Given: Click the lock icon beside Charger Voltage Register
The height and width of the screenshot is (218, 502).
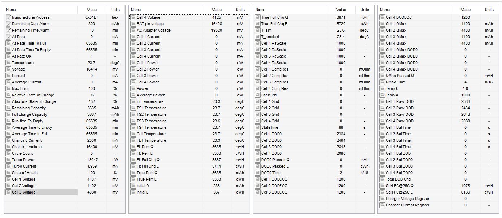Looking at the screenshot, I should (x=382, y=199).
